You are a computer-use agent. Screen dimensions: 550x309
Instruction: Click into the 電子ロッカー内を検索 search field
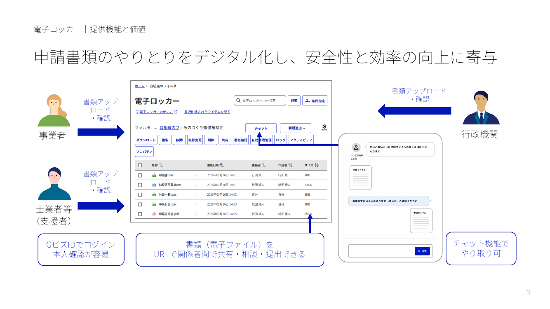260,101
